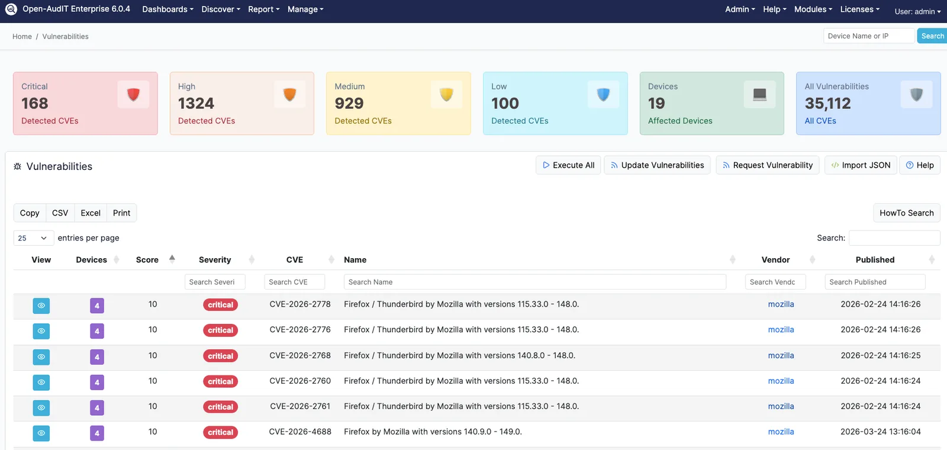Focus the Search CVE filter field
The height and width of the screenshot is (450, 947).
pyautogui.click(x=295, y=282)
